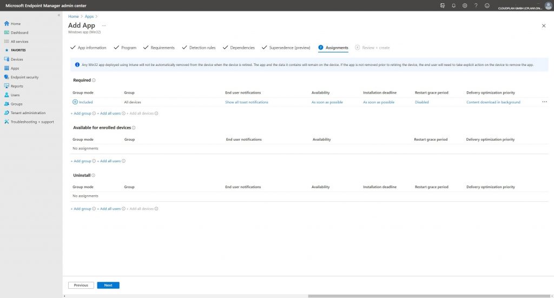This screenshot has height=298, width=554.
Task: Click Add all users under Available for enrolled devices
Action: tap(109, 161)
